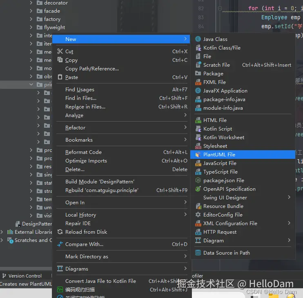Screen dimensions: 303x298
Task: Select Find Usages
Action: point(122,90)
